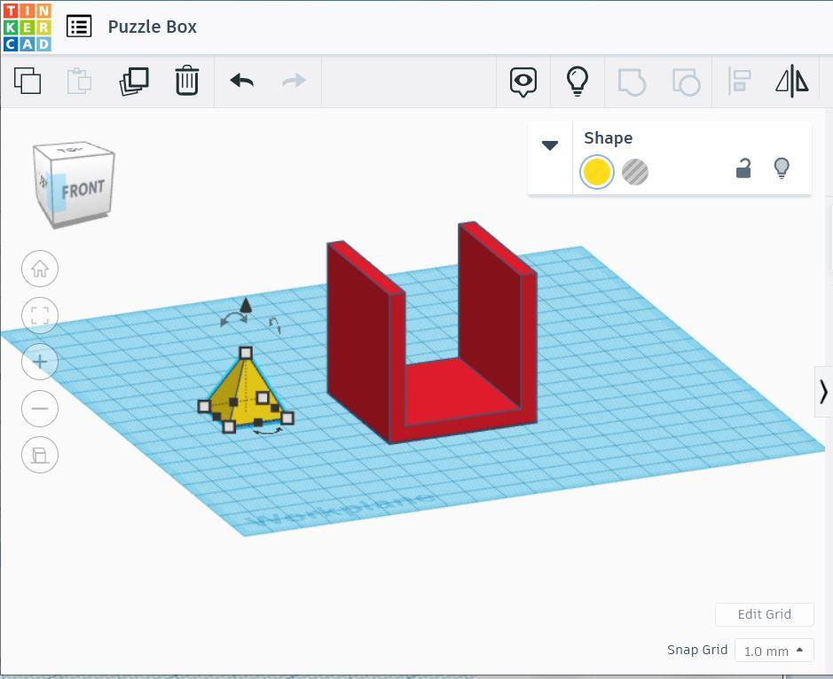Click the Edit Grid button

pos(765,614)
